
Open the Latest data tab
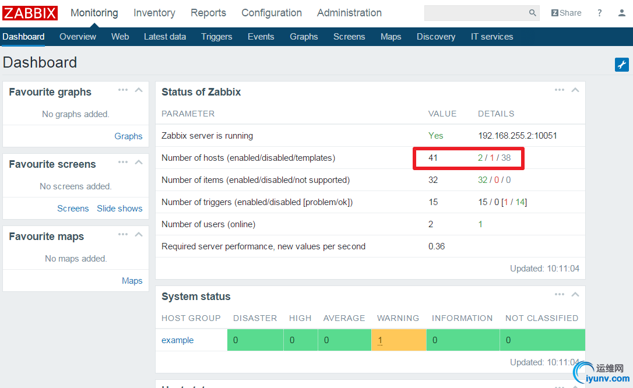tap(165, 36)
